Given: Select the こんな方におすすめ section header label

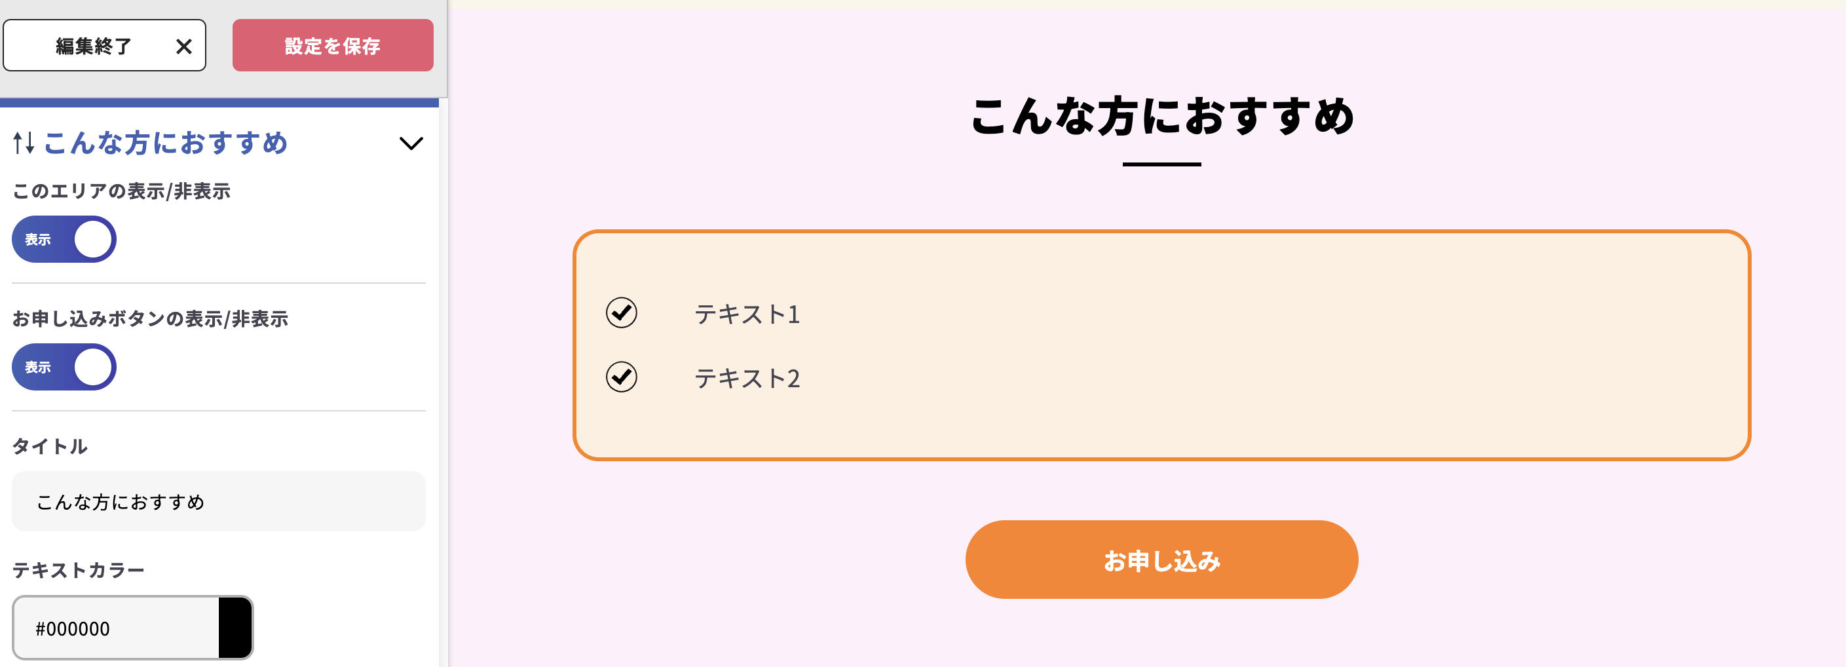Looking at the screenshot, I should (x=166, y=143).
